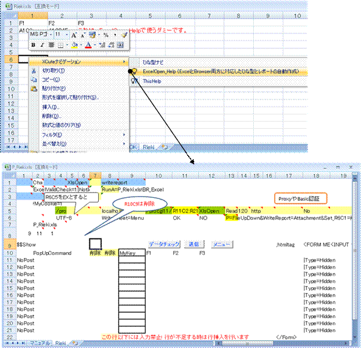Screen dimensions: 361x348
Task: Select the MyKey header cell
Action: (x=132, y=253)
